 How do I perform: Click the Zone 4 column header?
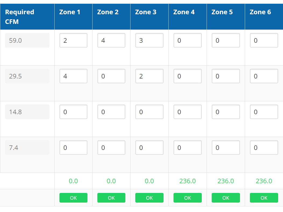click(188, 17)
